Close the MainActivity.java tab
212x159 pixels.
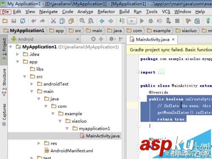[x=173, y=39]
